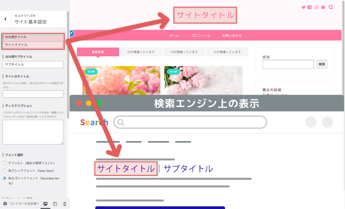Switch to tablet preview icon
The image size is (345, 209).
click(x=55, y=204)
